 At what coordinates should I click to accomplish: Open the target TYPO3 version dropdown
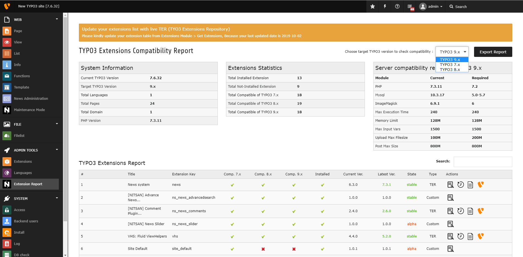(x=452, y=52)
